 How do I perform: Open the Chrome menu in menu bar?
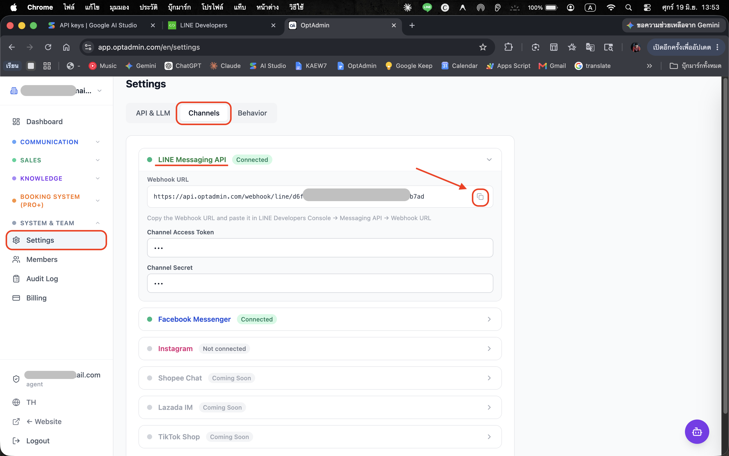tap(40, 7)
